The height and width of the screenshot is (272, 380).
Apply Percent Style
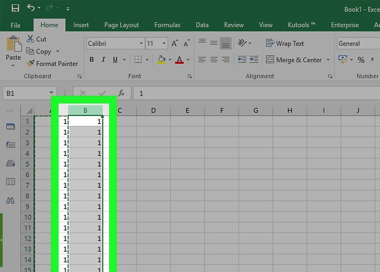pyautogui.click(x=361, y=60)
